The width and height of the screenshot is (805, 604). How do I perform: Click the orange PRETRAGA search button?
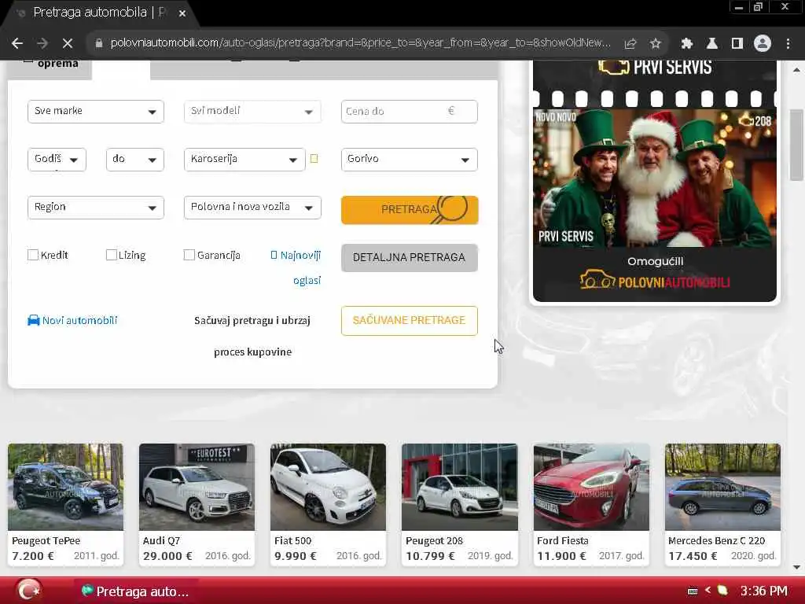click(409, 209)
